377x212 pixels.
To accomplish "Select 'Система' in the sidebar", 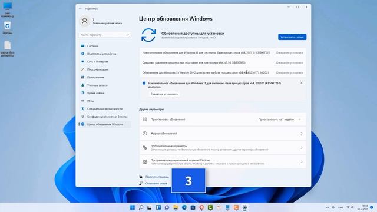I will (105, 46).
